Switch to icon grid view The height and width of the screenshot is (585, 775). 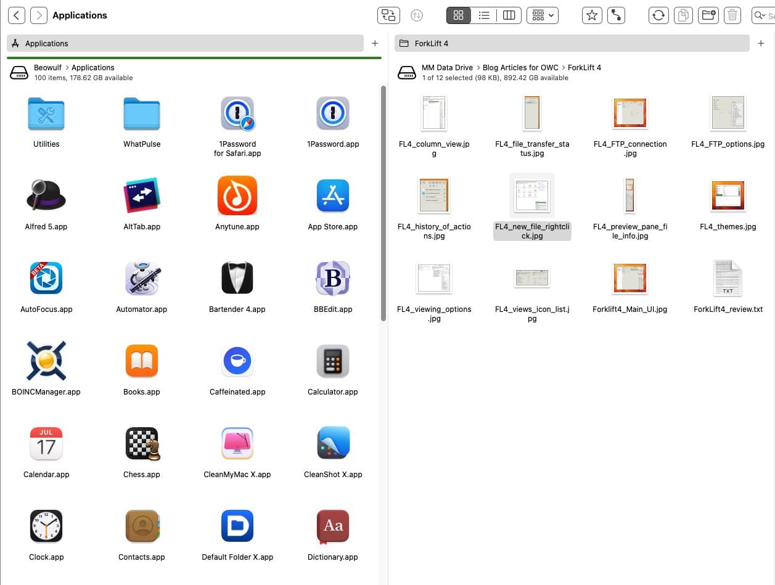tap(458, 15)
